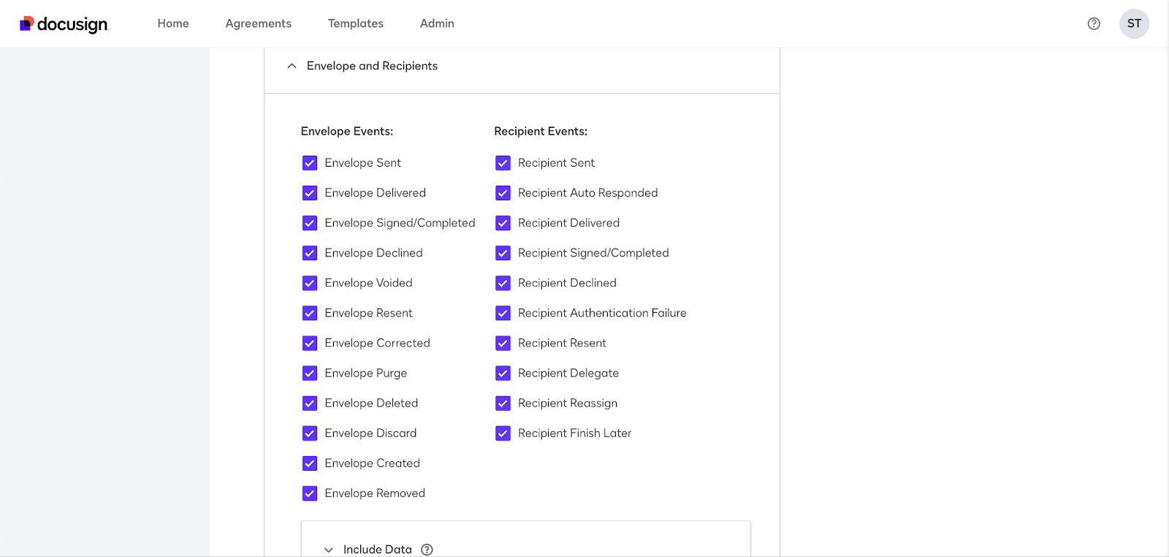
Task: Open the Agreements menu
Action: point(258,23)
